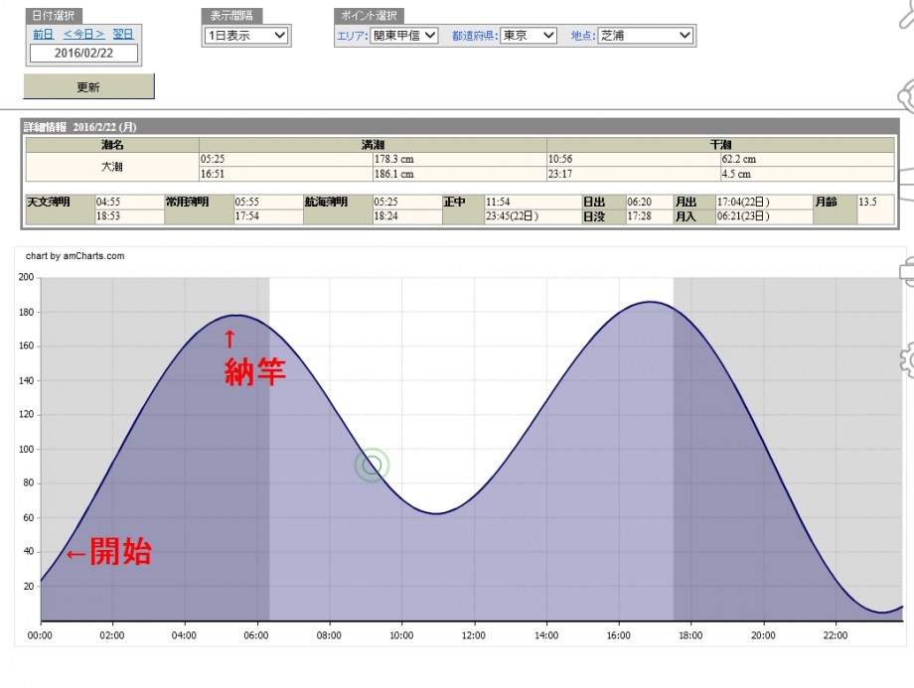Click the <今日> today link
Screen dimensions: 914x688
pos(83,35)
